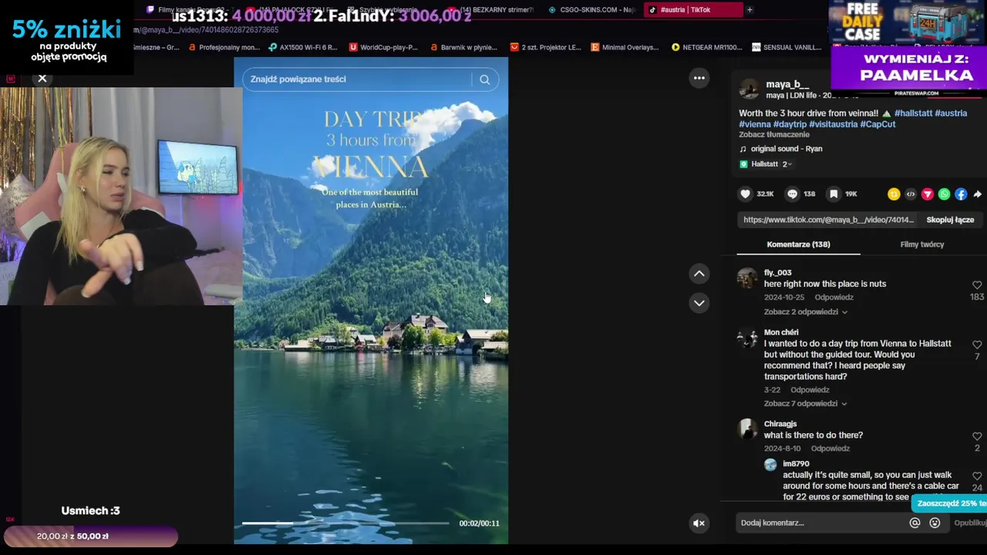Image resolution: width=987 pixels, height=555 pixels.
Task: Open fly._003's profile avatar
Action: (x=747, y=278)
